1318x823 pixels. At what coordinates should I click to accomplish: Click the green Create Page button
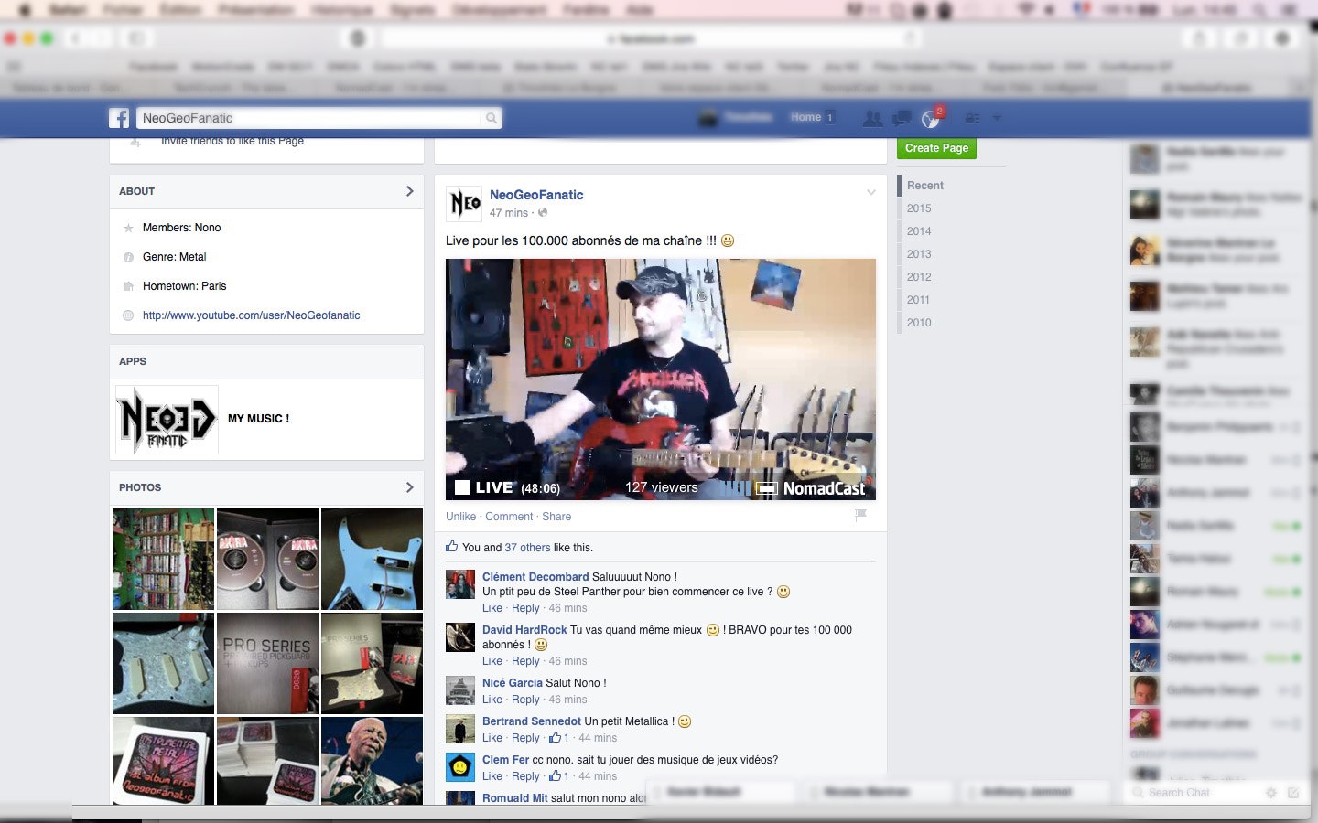pos(936,148)
